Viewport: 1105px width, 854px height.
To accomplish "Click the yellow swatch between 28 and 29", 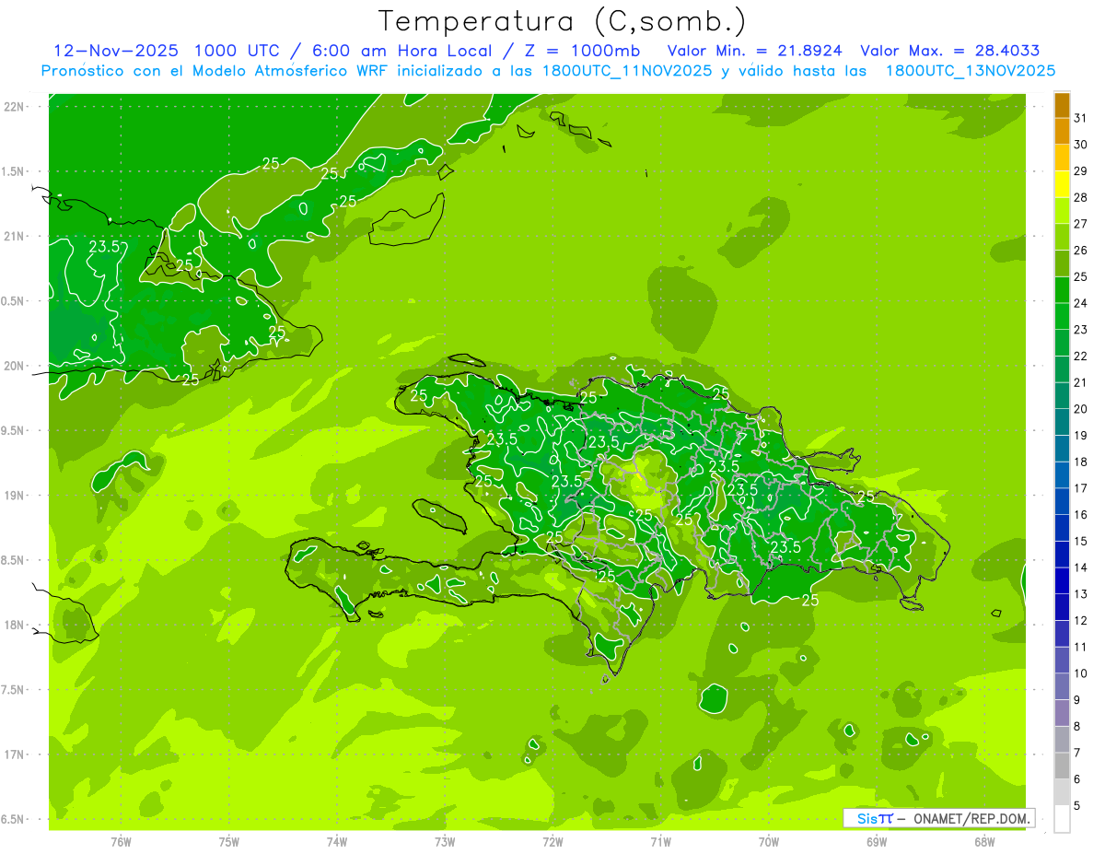I will (1062, 184).
